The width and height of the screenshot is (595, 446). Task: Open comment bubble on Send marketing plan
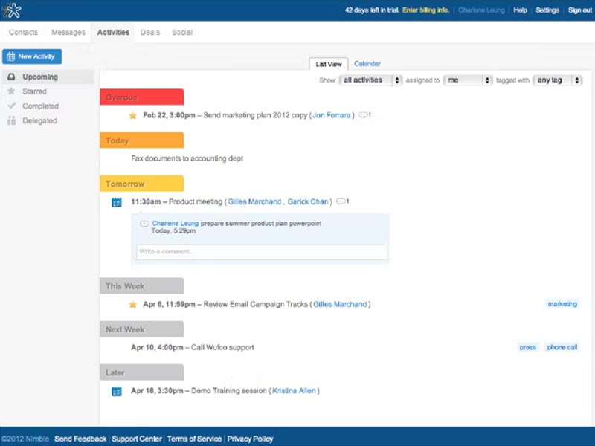click(x=364, y=114)
